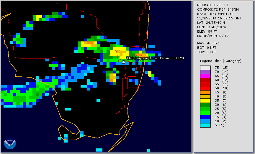
Task: Click the LON: 81/42/10 W value
Action: coord(212,27)
